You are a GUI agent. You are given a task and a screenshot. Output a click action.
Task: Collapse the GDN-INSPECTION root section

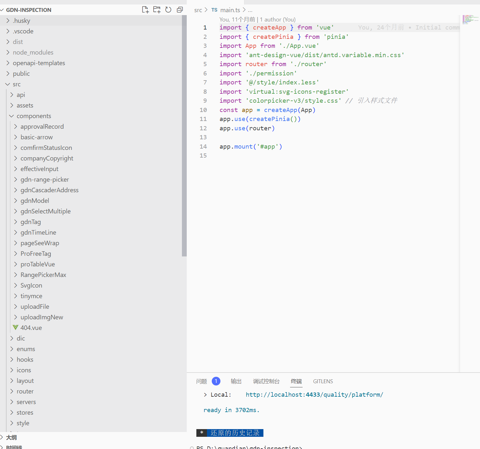coord(2,10)
